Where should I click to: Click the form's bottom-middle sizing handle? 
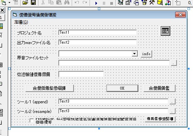click(x=99, y=128)
